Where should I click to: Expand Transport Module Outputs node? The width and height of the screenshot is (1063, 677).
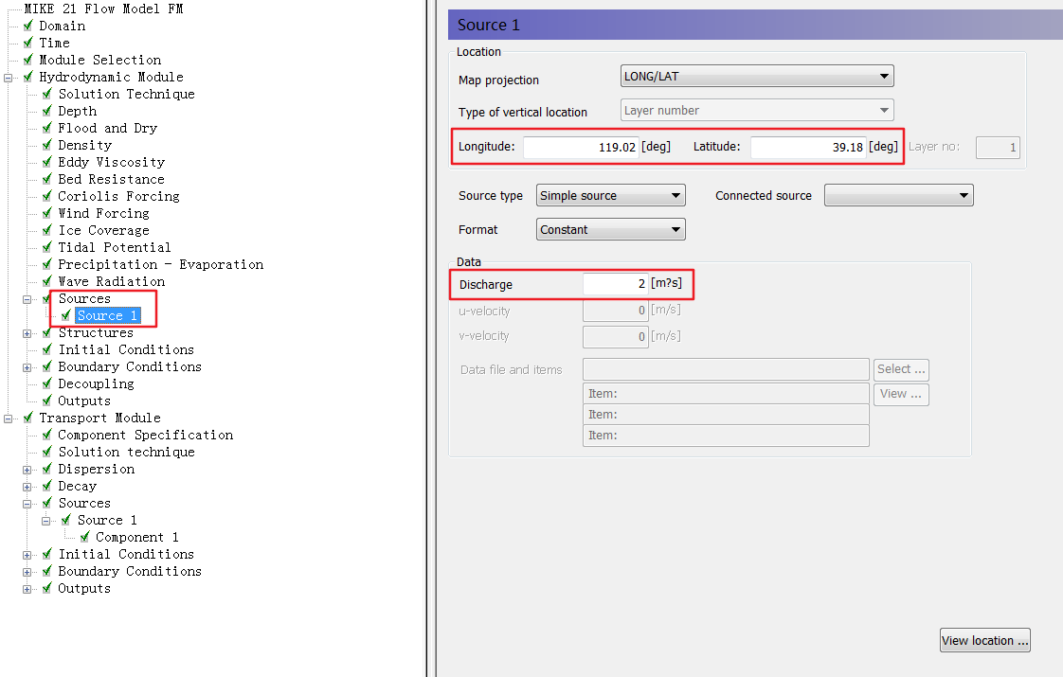(x=27, y=589)
